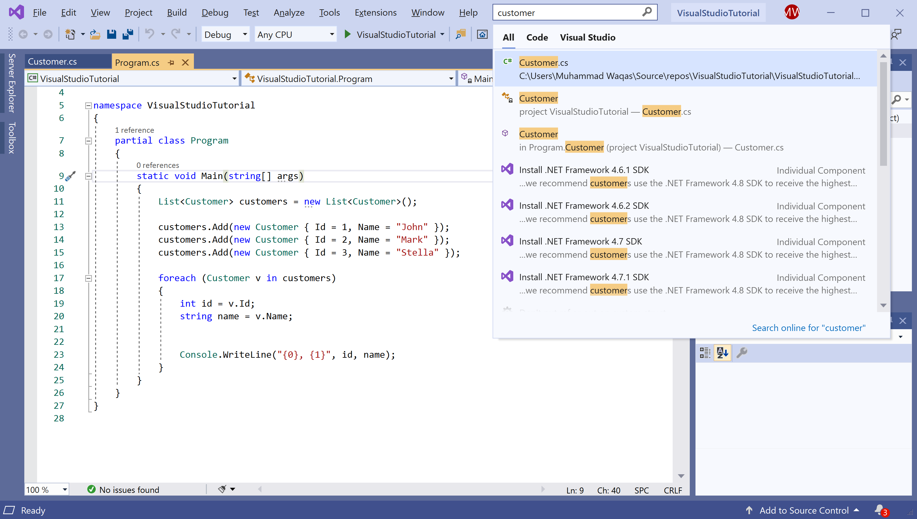The image size is (917, 519).
Task: Click the Undo arrow icon
Action: 149,34
